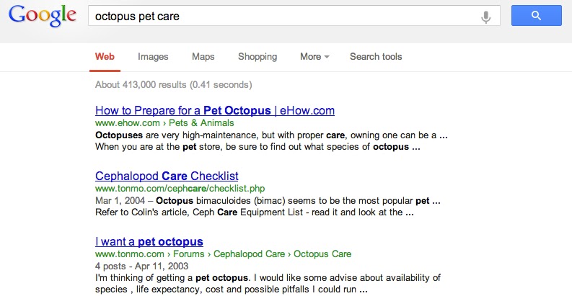The image size is (572, 296).
Task: Click the blue magnifying glass search button
Action: click(x=536, y=15)
